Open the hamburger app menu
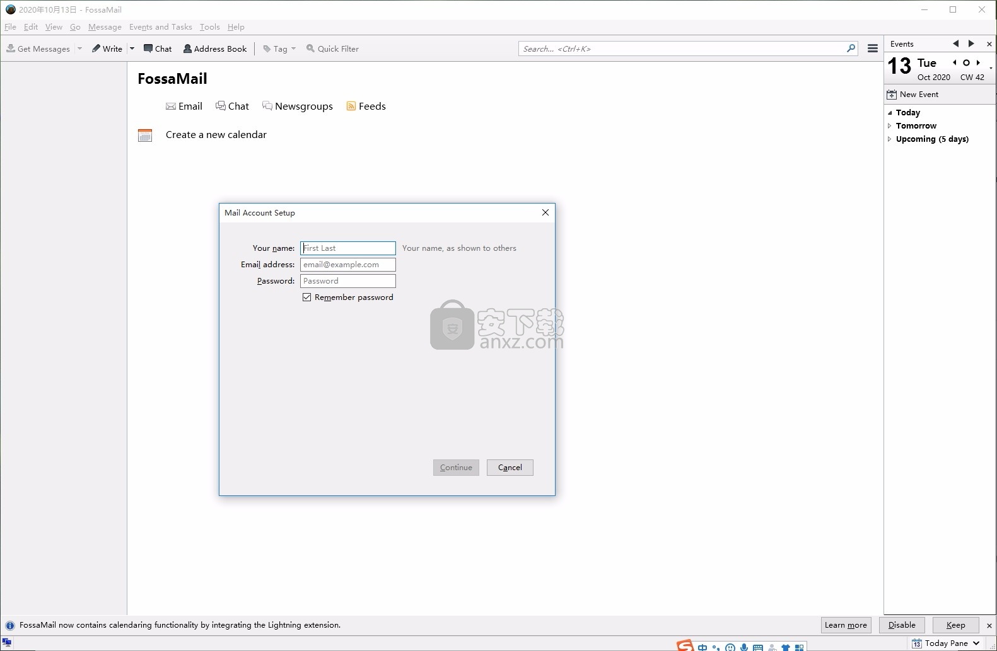997x651 pixels. point(873,49)
